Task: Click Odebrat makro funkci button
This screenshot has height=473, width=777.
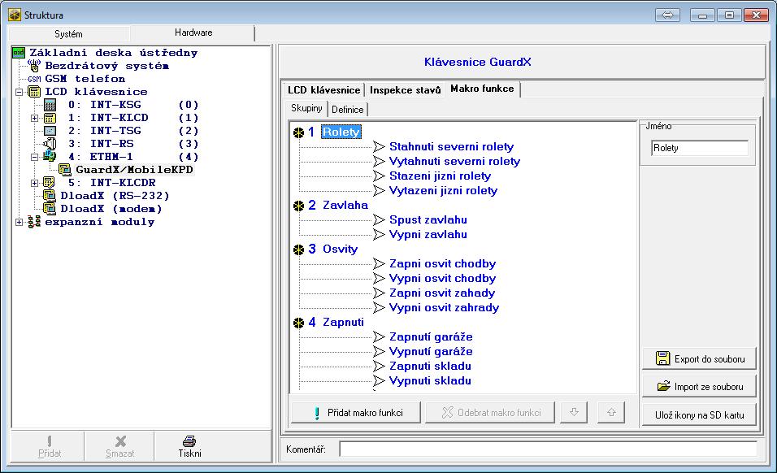Action: pos(489,413)
